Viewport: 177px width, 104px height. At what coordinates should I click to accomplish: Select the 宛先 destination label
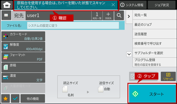pyautogui.click(x=19, y=16)
